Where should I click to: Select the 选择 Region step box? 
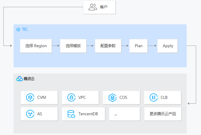36,46
